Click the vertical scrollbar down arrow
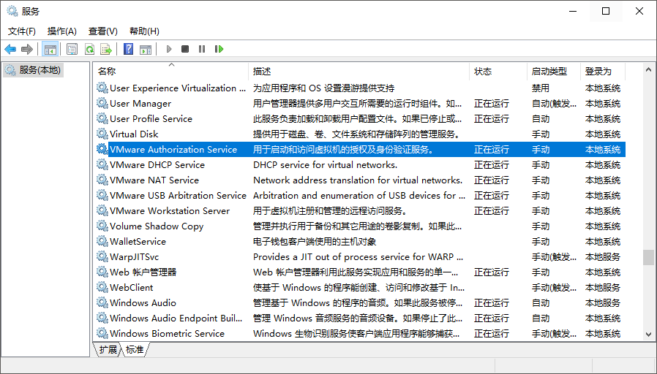This screenshot has height=374, width=657. (x=649, y=335)
